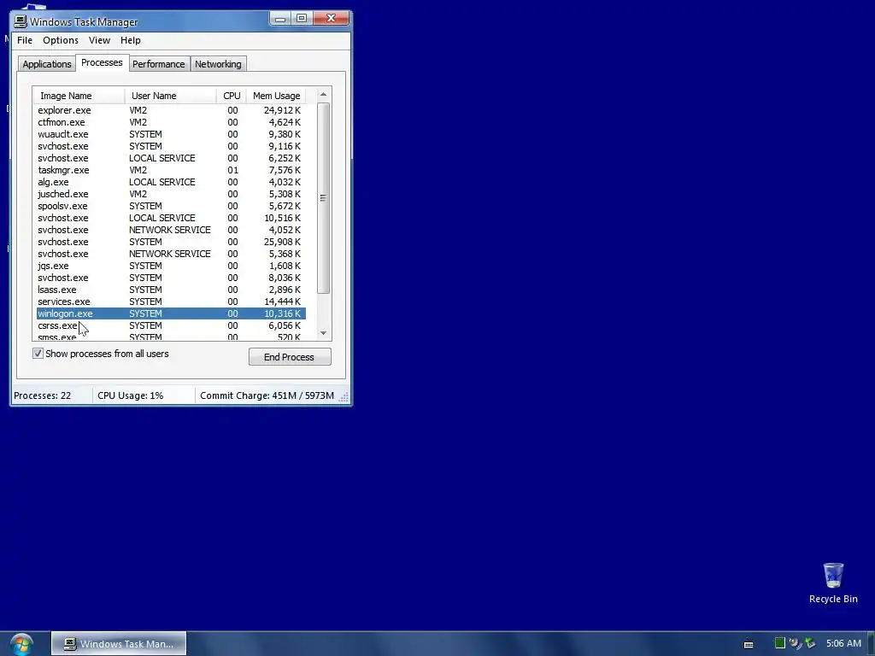The image size is (875, 656).
Task: Select svchost.exe using 9,116 K memory
Action: coord(171,146)
